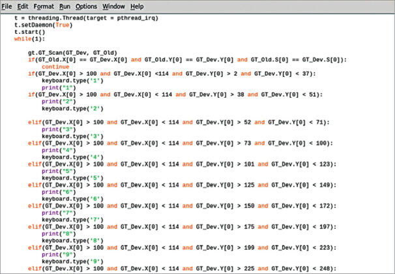Place cursor on the threading.Thread line
The image size is (395, 274).
point(85,18)
